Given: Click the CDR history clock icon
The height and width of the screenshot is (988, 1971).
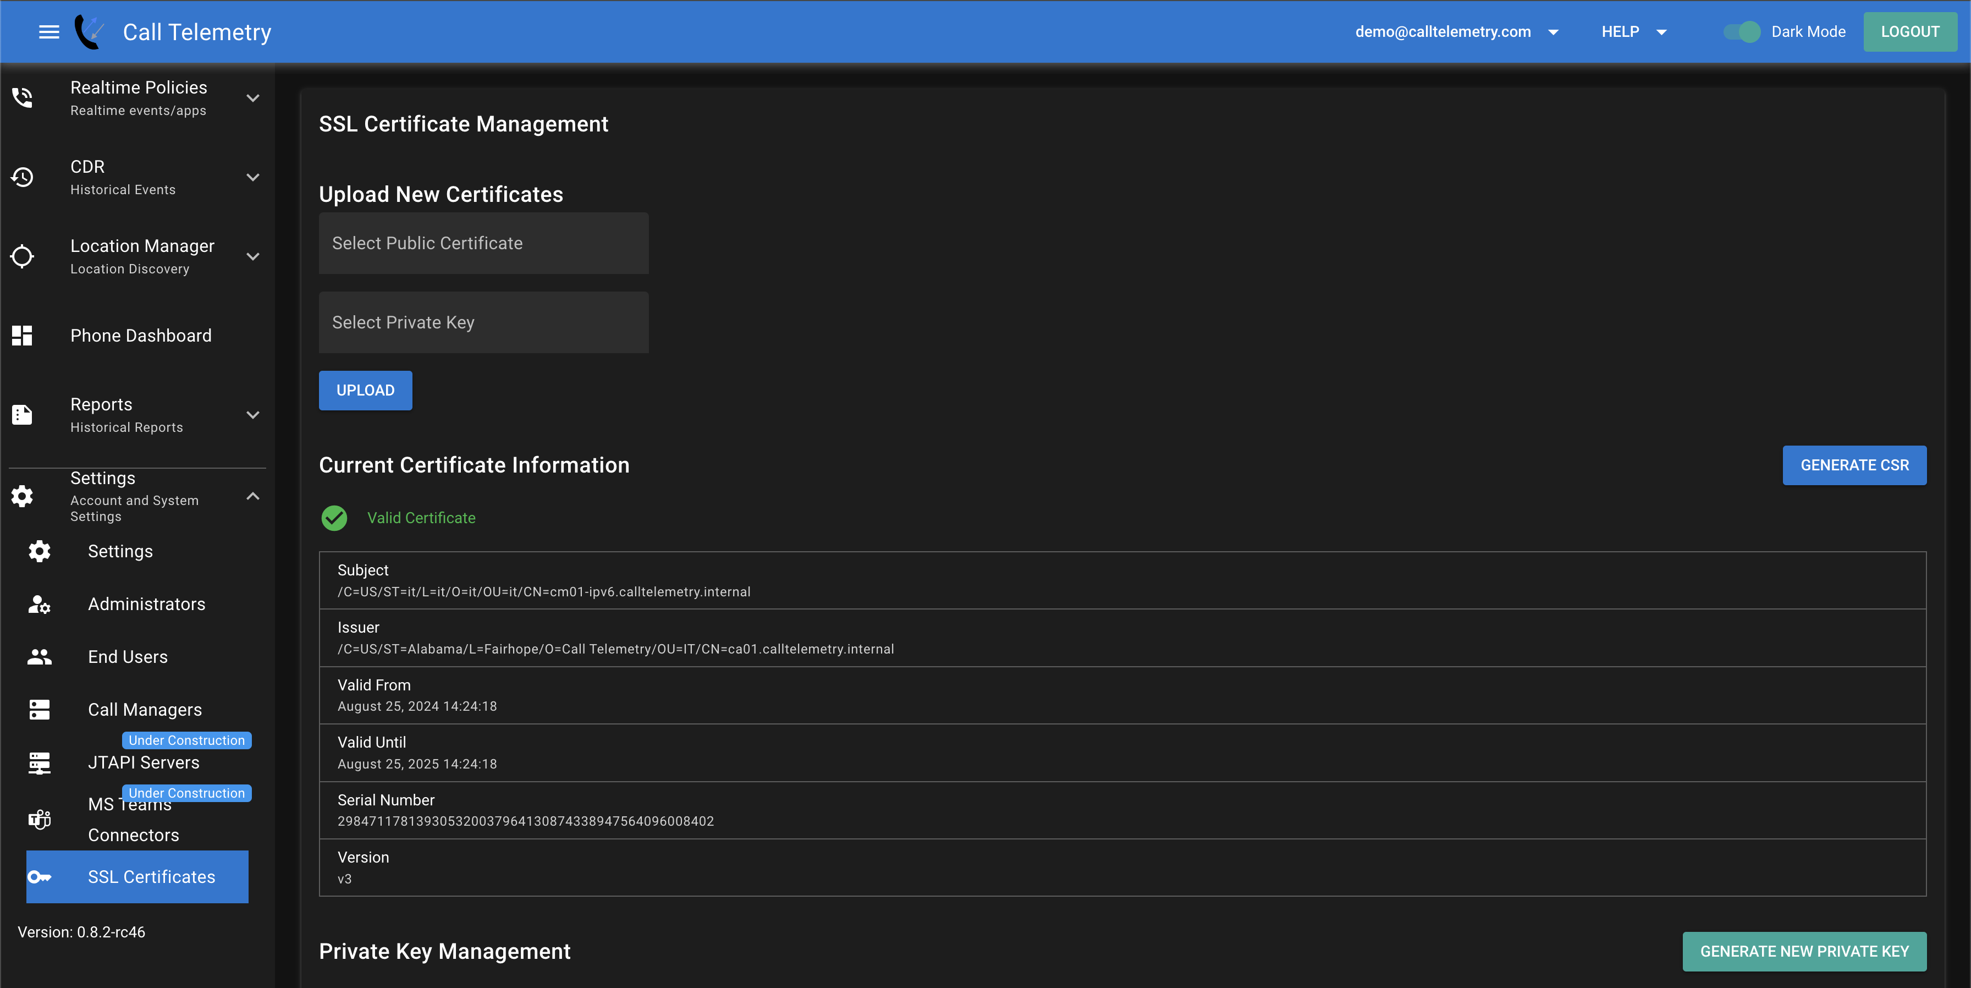Looking at the screenshot, I should click(x=22, y=177).
